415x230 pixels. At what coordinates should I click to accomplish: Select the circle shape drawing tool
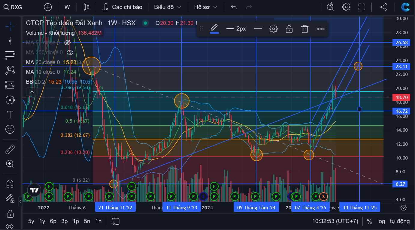coord(10,100)
